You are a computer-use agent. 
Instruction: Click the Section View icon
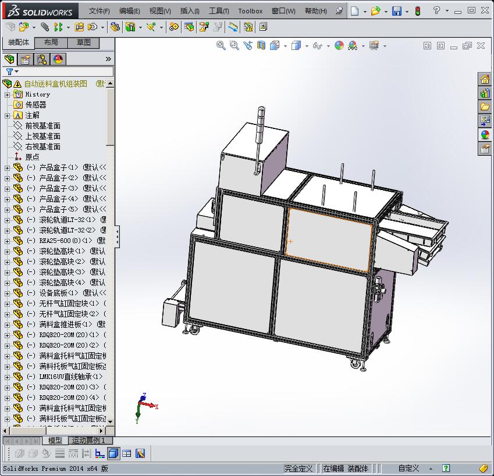pyautogui.click(x=261, y=45)
